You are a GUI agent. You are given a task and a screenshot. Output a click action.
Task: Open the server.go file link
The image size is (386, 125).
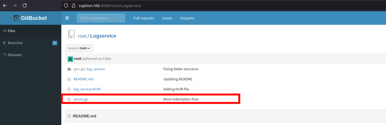click(81, 99)
